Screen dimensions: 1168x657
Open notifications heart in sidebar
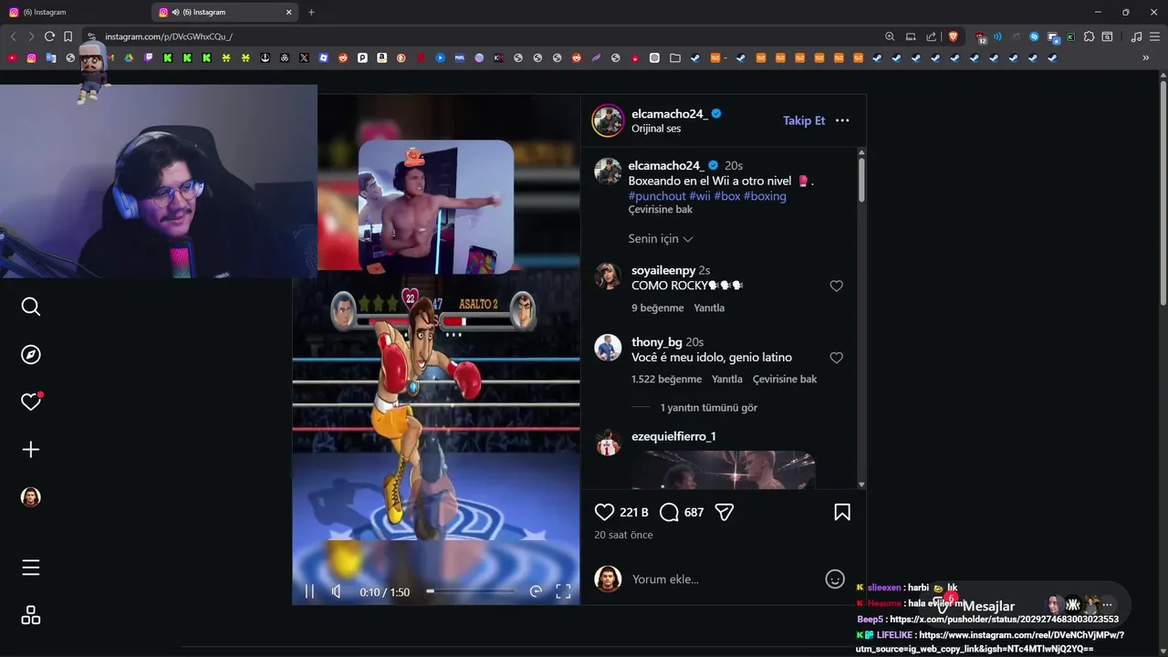(x=31, y=401)
